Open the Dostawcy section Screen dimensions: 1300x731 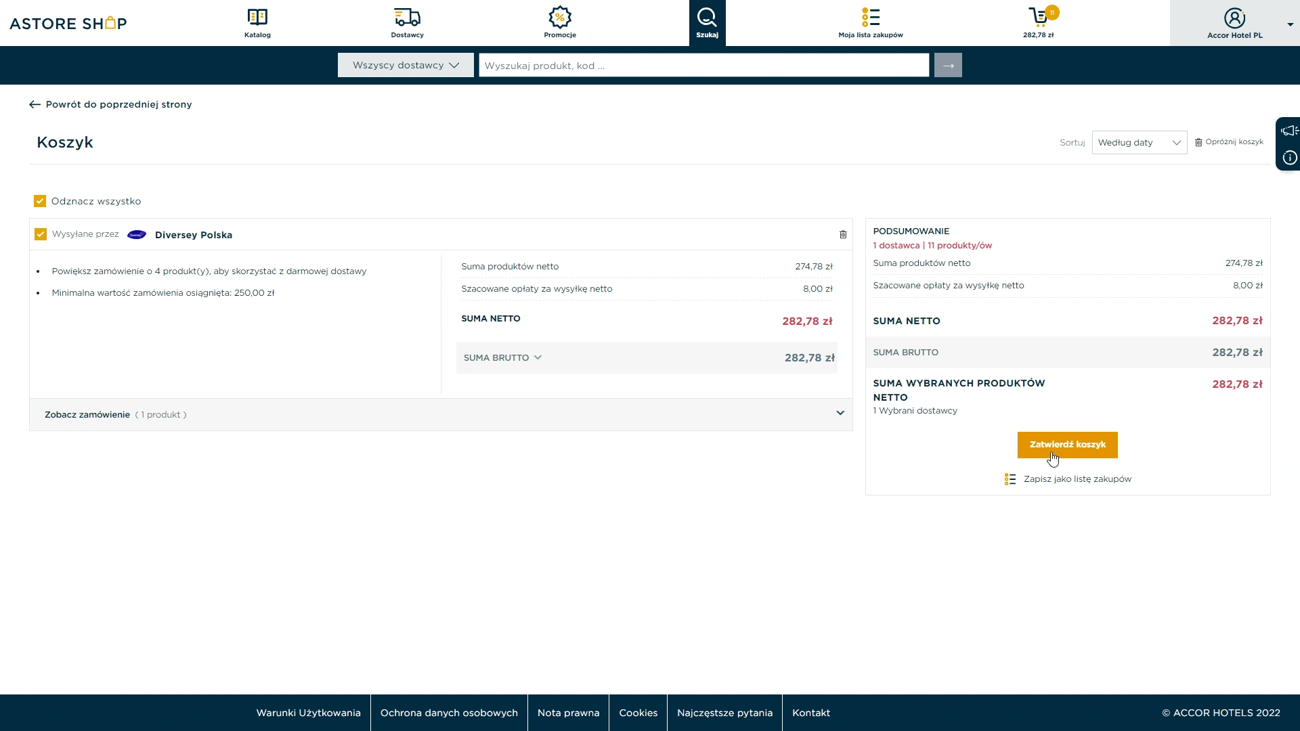[407, 23]
